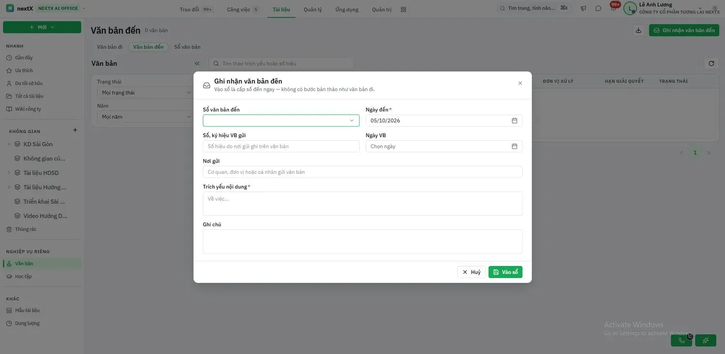Open the calendar icon for Ngày VB
Image resolution: width=725 pixels, height=354 pixels.
coord(514,146)
